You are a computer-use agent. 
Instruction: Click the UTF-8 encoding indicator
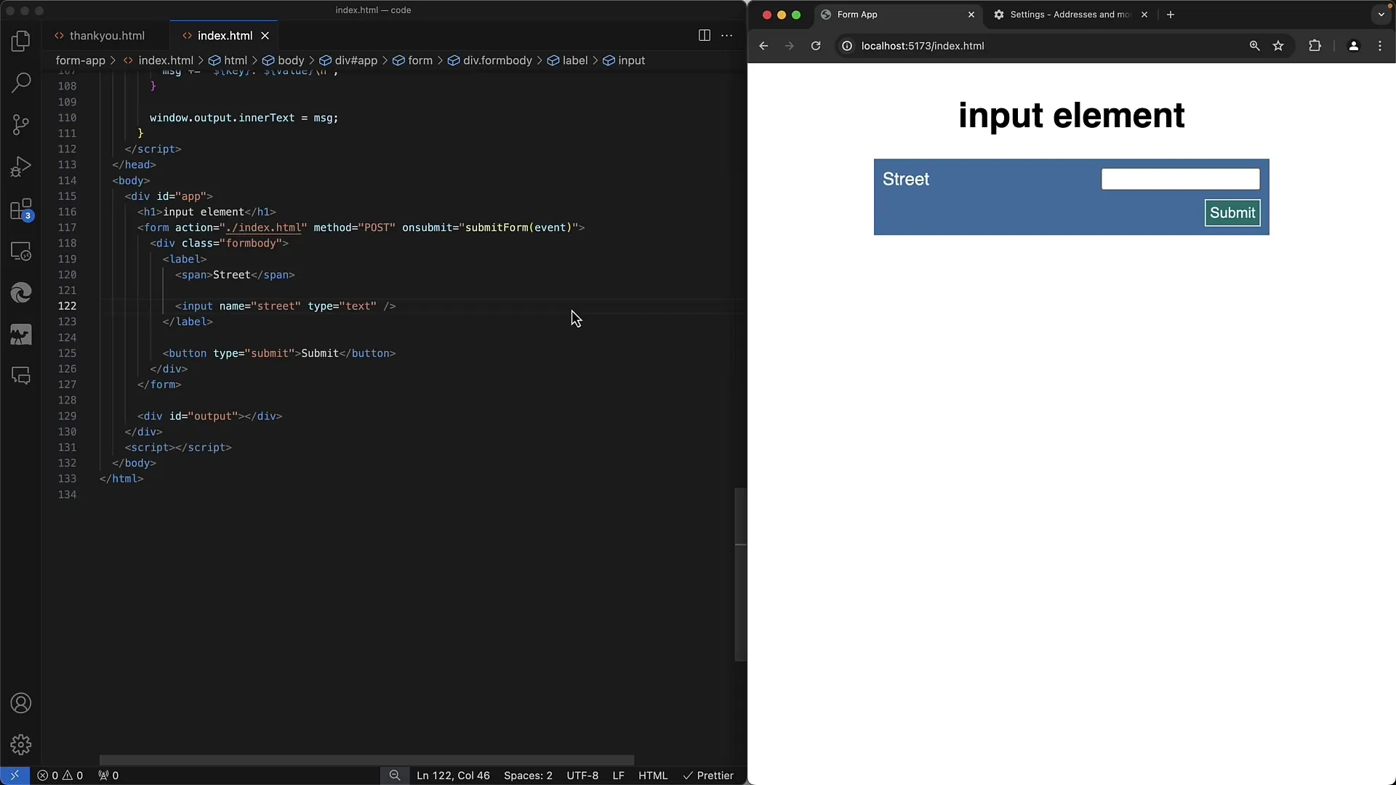[x=582, y=776]
